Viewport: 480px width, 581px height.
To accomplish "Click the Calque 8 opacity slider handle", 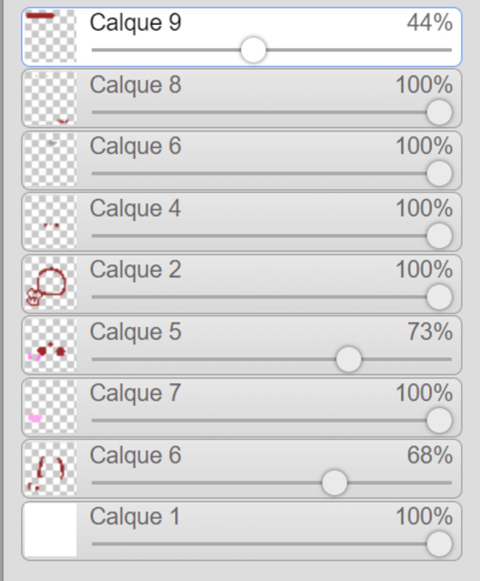I will click(439, 112).
